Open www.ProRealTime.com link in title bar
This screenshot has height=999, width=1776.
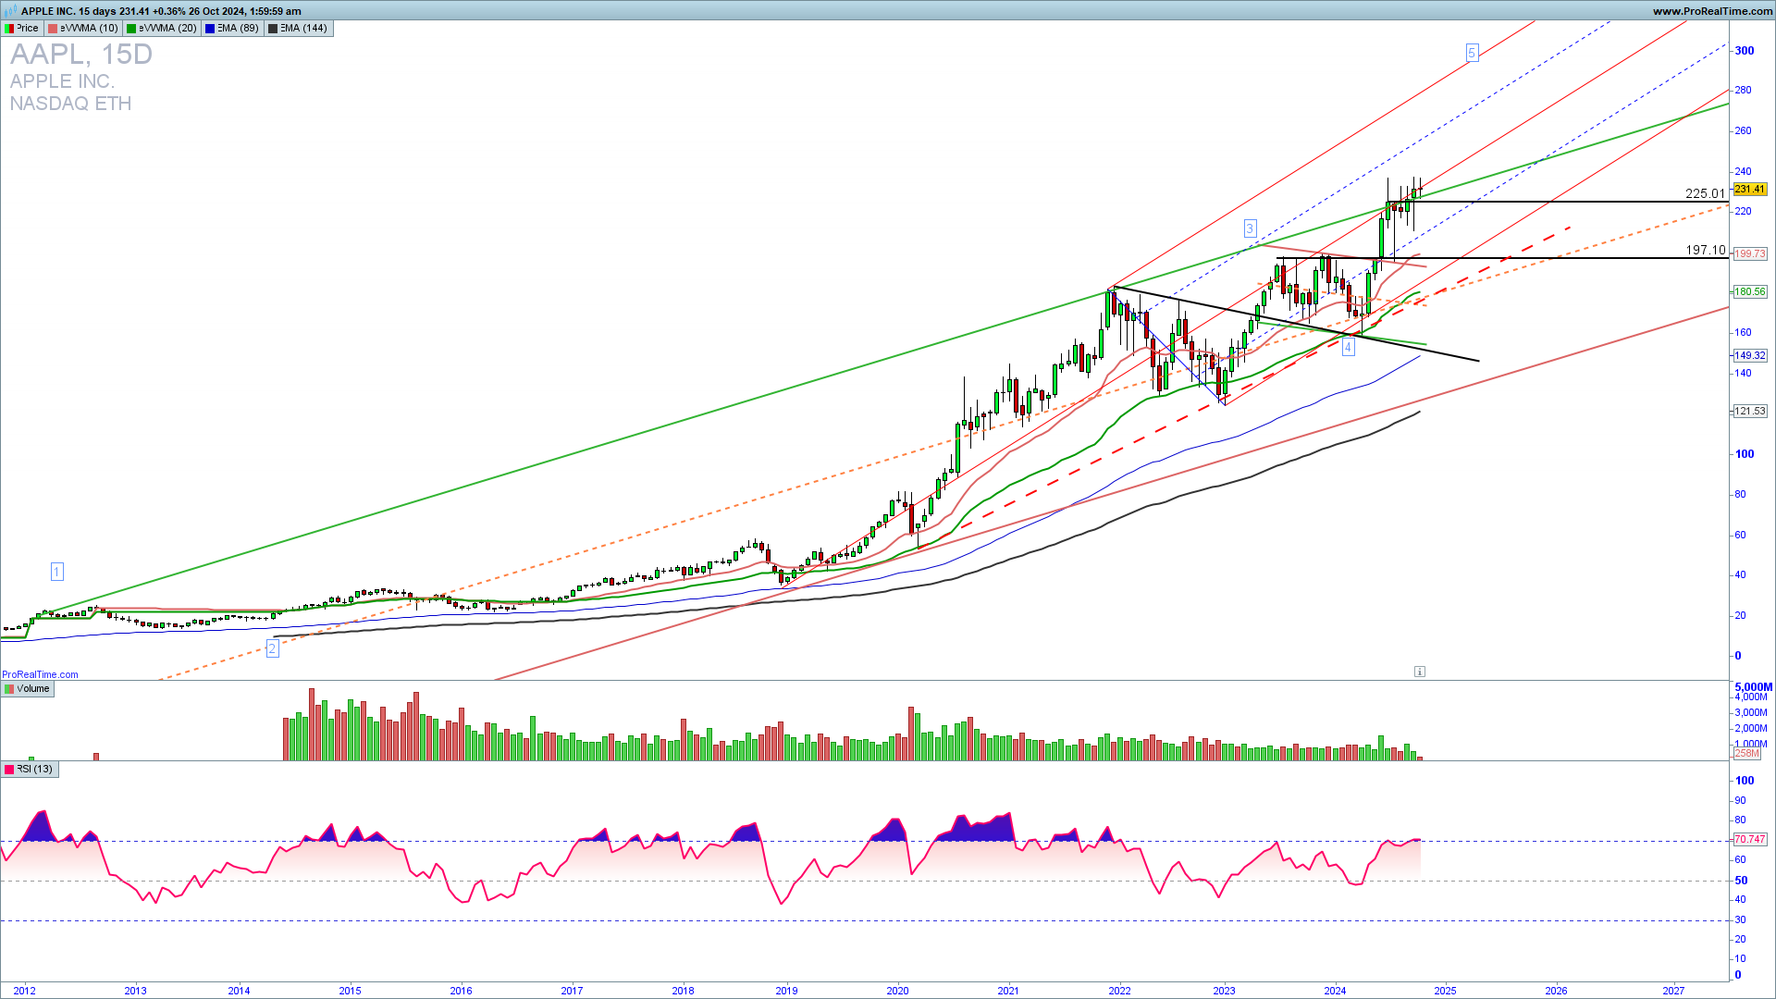pyautogui.click(x=1712, y=11)
